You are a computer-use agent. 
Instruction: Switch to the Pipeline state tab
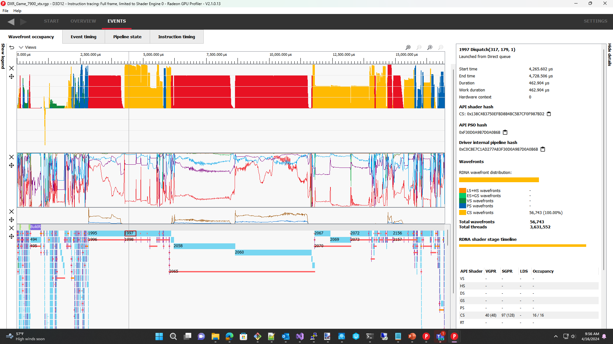click(127, 37)
